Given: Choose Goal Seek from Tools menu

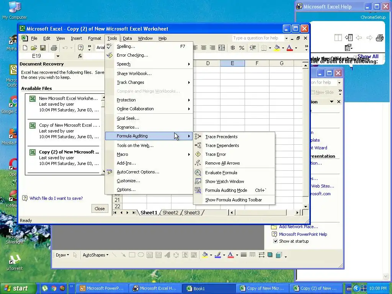Looking at the screenshot, I should coord(149,118).
